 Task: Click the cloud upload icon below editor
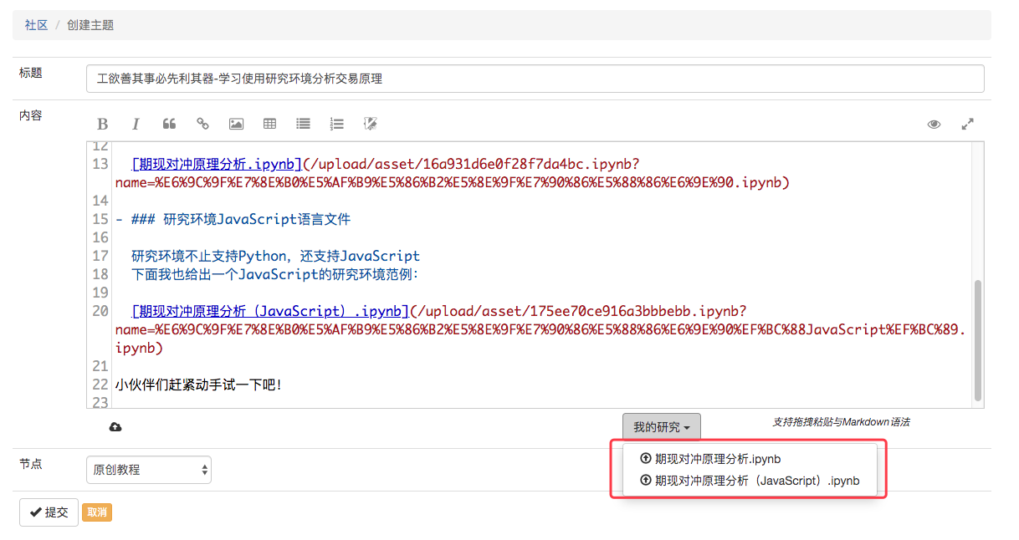(x=115, y=427)
